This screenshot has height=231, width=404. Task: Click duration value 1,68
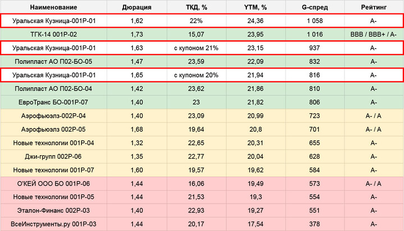tap(136, 130)
